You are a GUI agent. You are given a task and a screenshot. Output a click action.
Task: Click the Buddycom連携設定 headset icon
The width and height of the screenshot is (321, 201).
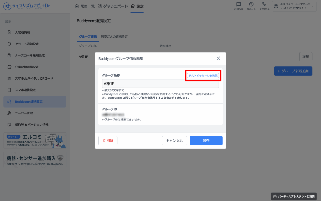click(9, 102)
